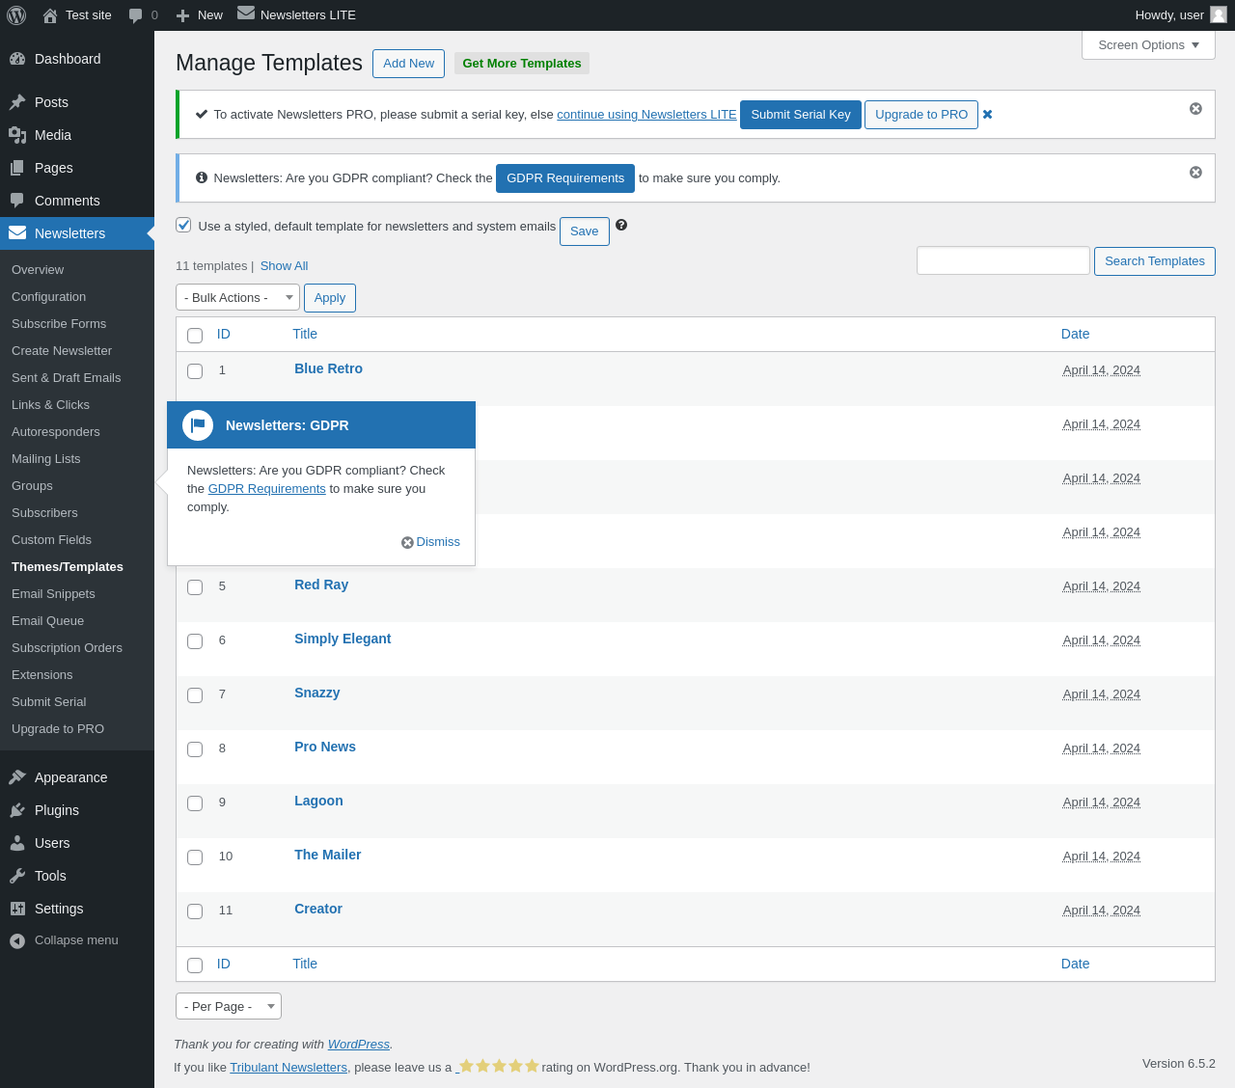Open the Simply Elegant template link
The height and width of the screenshot is (1088, 1235).
[x=343, y=639]
